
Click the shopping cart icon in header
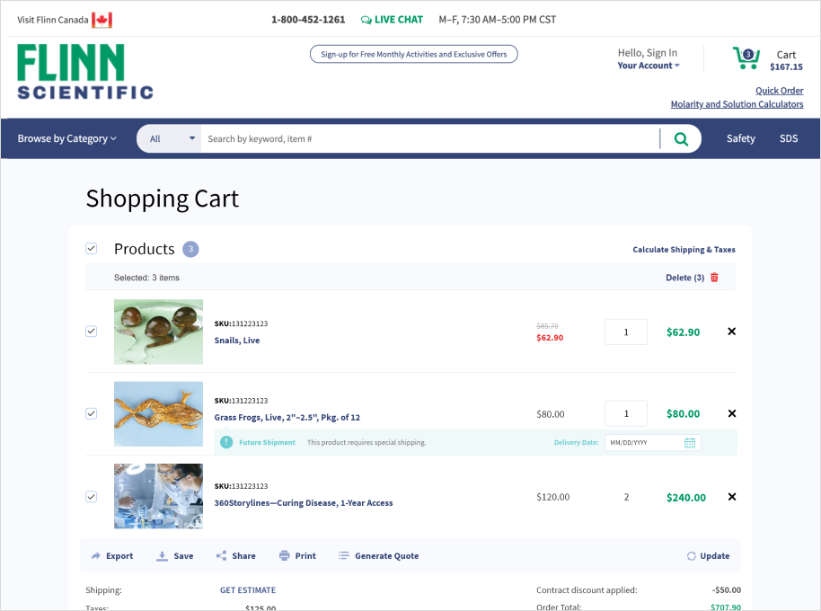(x=746, y=58)
